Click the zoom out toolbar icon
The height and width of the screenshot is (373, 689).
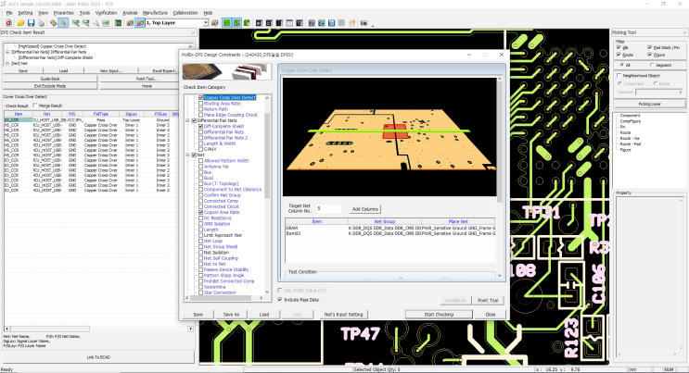coord(85,23)
